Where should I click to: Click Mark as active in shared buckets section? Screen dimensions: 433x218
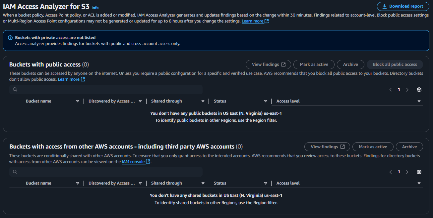tap(373, 147)
